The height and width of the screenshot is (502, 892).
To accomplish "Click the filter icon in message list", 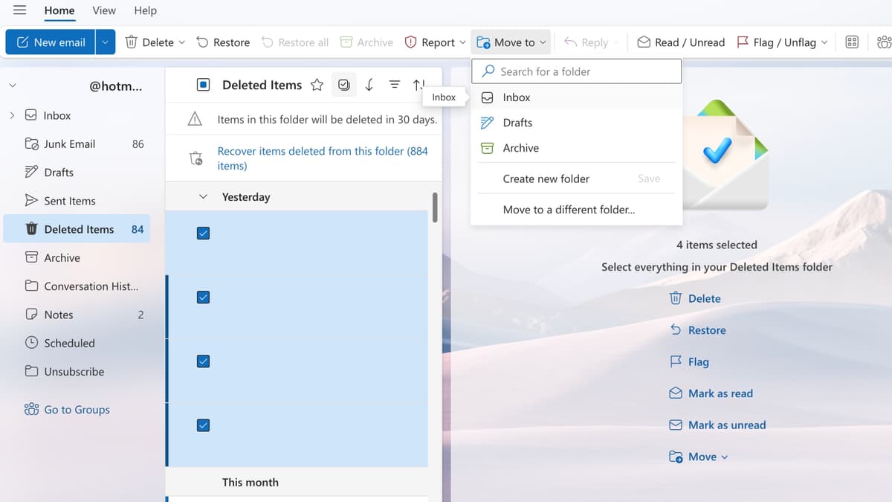I will point(394,85).
